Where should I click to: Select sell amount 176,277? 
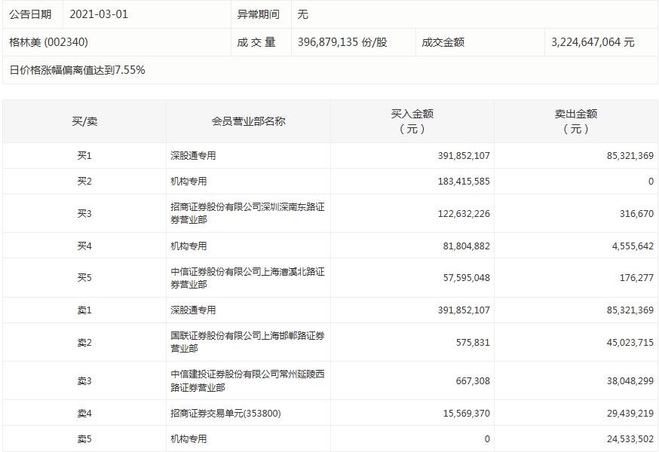coord(636,278)
